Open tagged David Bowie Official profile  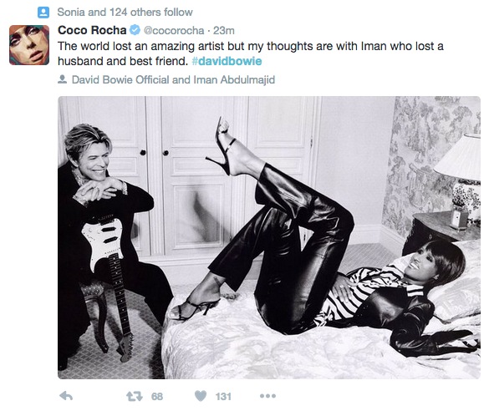[x=120, y=79]
